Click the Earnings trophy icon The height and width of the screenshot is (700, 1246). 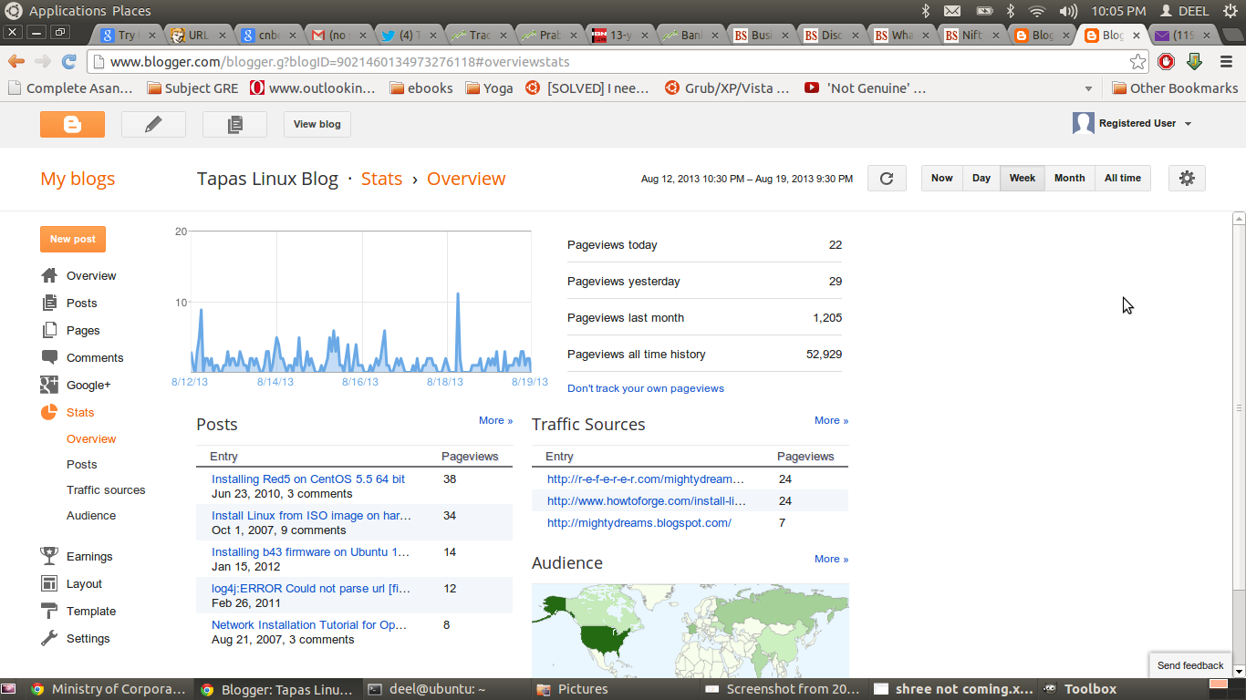[49, 556]
